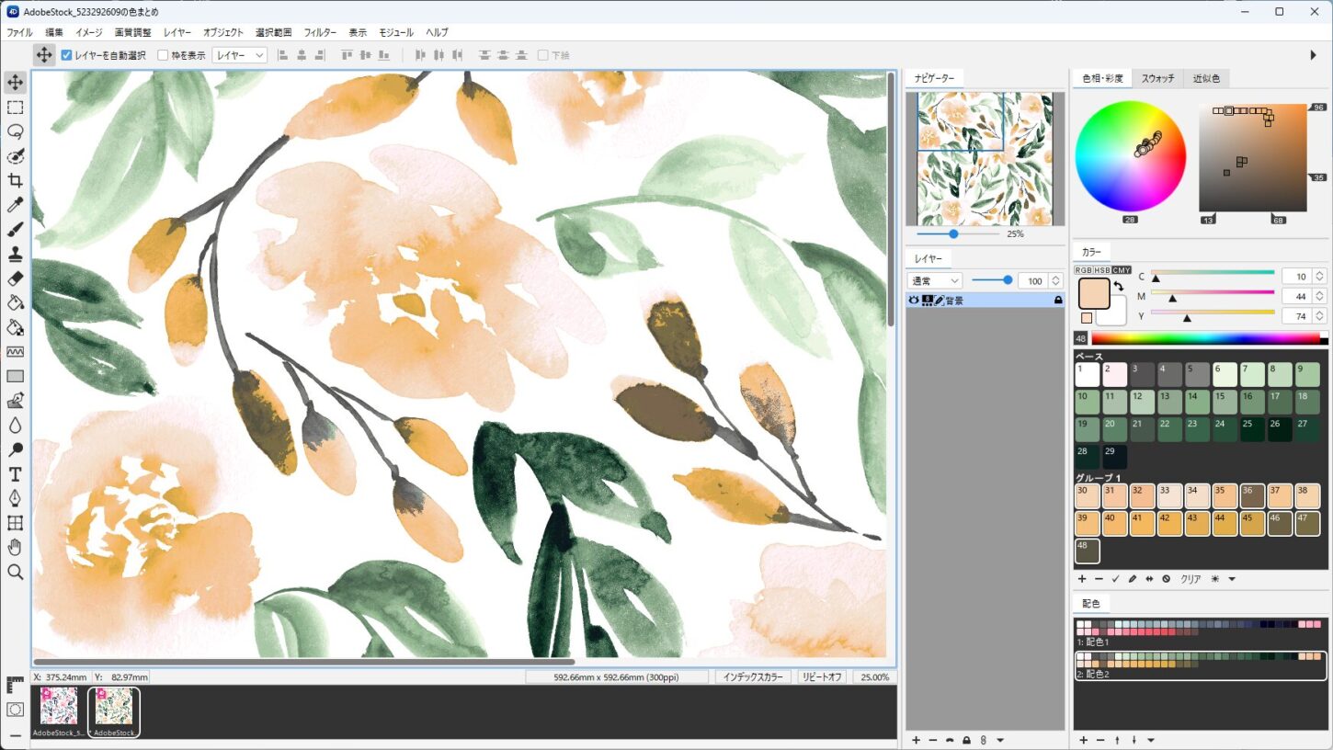Open the フィルター menu
This screenshot has width=1333, height=750.
tap(319, 32)
